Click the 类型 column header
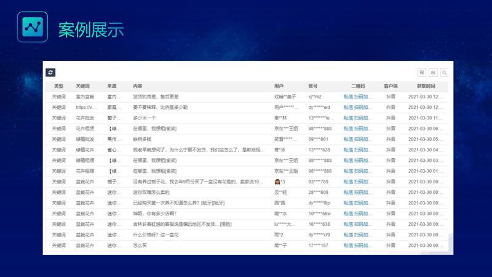The height and width of the screenshot is (277, 492). (58, 86)
